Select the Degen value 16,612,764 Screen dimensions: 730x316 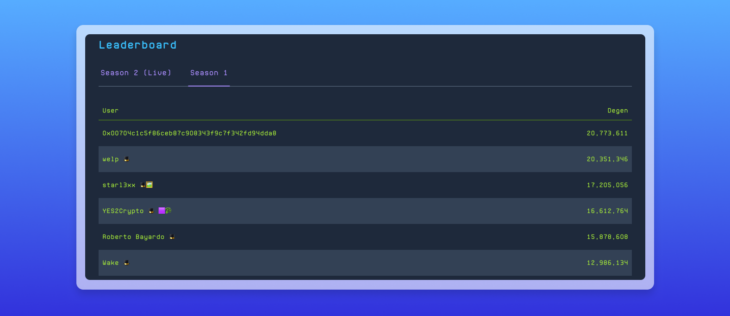[607, 211]
